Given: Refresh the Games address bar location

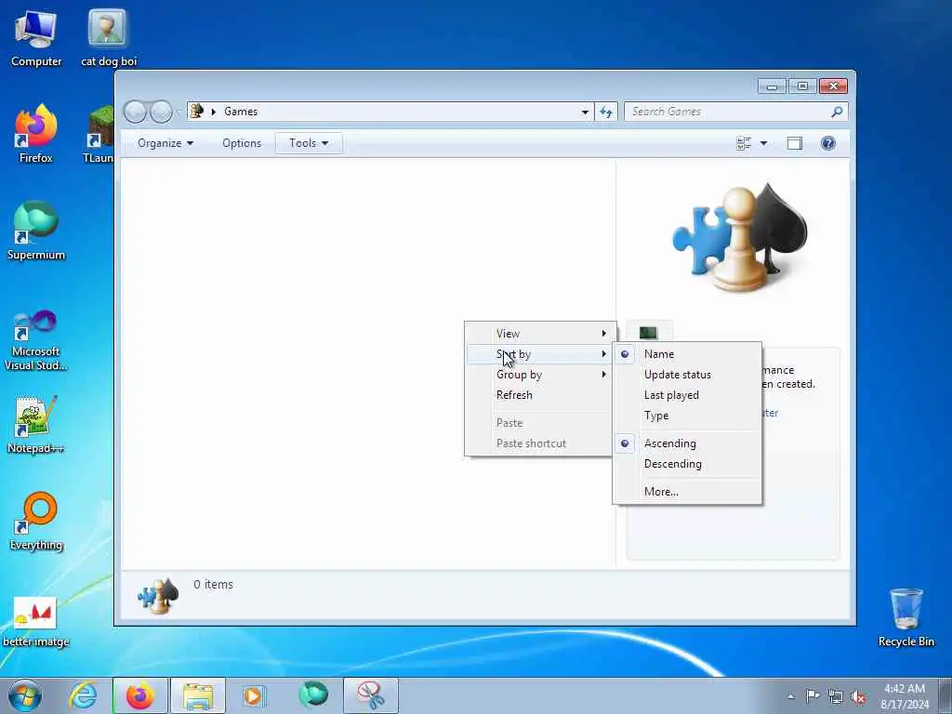Looking at the screenshot, I should click(606, 112).
